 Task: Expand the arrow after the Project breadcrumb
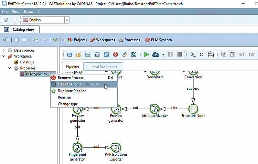pos(86,40)
